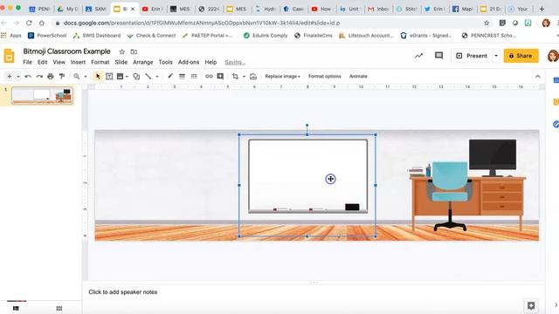This screenshot has height=314, width=559.
Task: Open insert image dropdown arrow
Action: click(x=127, y=77)
